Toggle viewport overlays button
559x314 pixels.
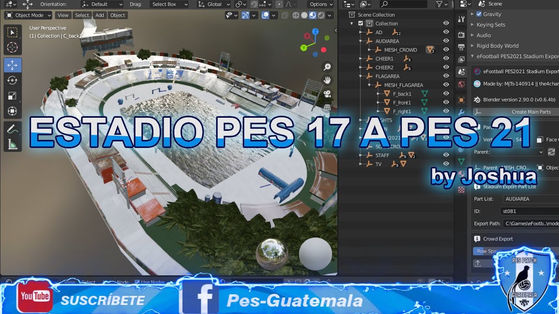(265, 15)
